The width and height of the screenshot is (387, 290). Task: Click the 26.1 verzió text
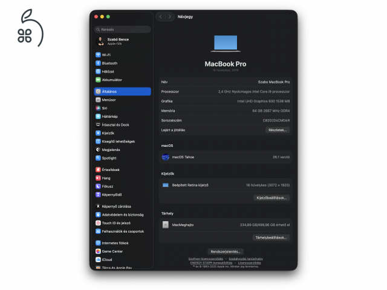[281, 157]
